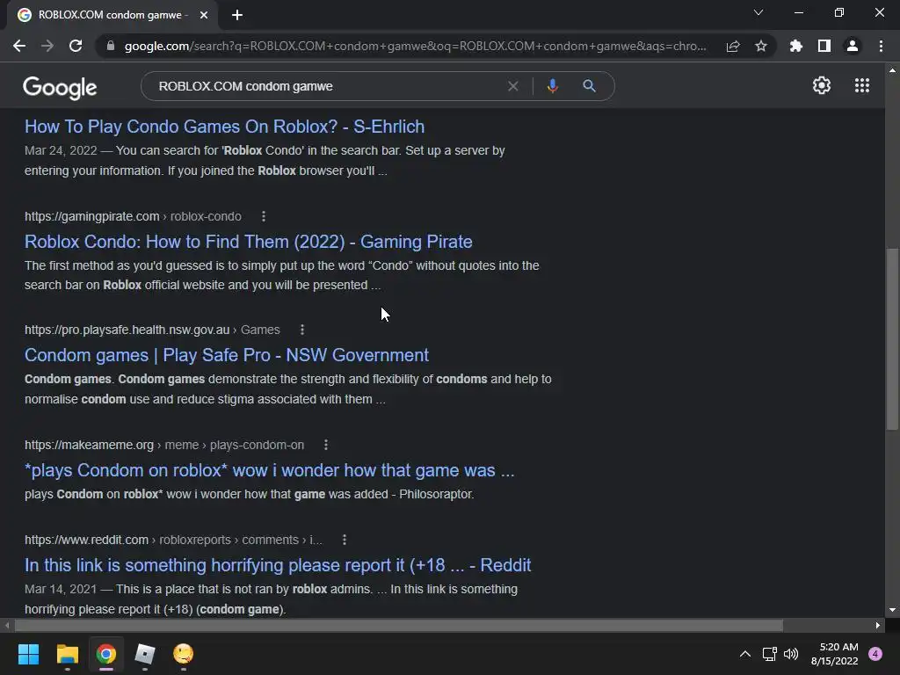Open Play Safe Pro NSW Government result
This screenshot has height=675, width=900.
(x=226, y=355)
